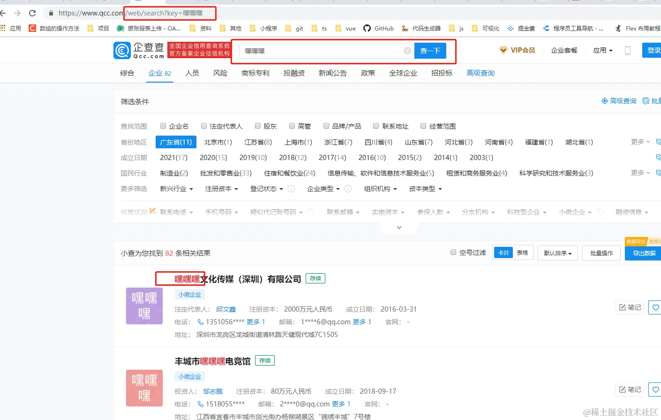The image size is (661, 420).
Task: Favorite 嘿嘿嘿文化传媒 with the heart icon
Action: click(655, 307)
